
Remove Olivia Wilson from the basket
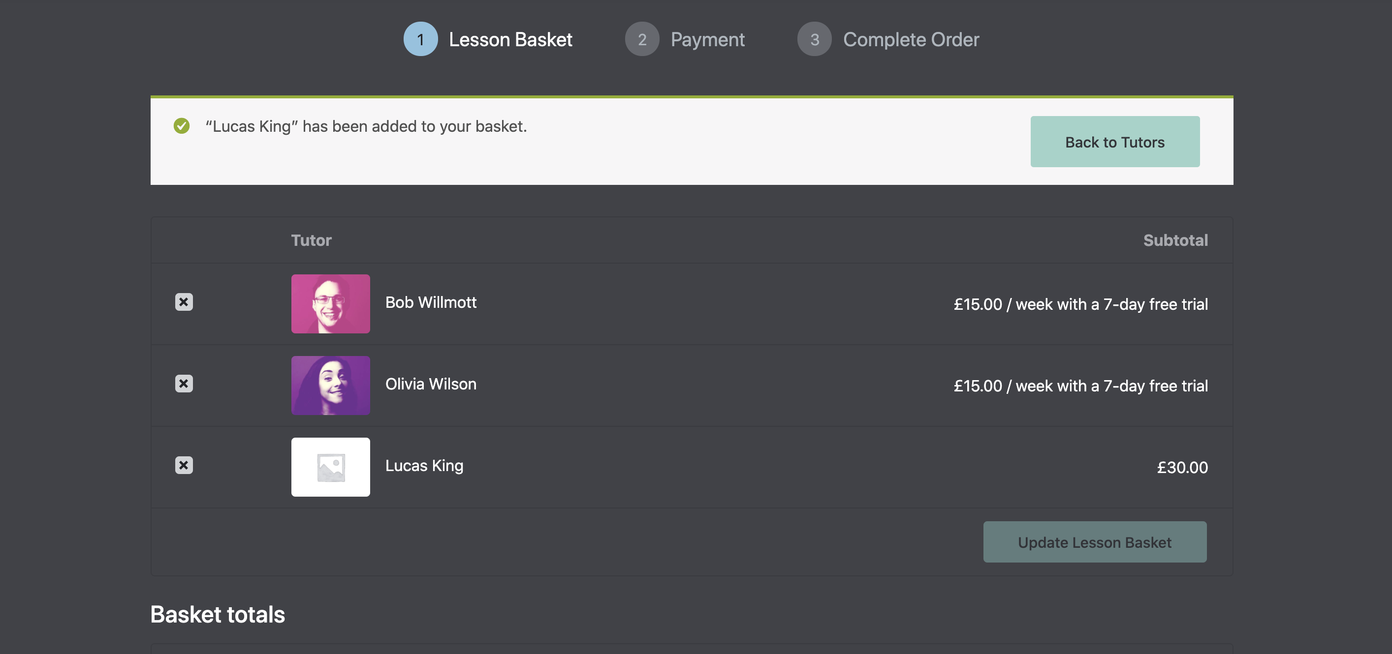(184, 384)
